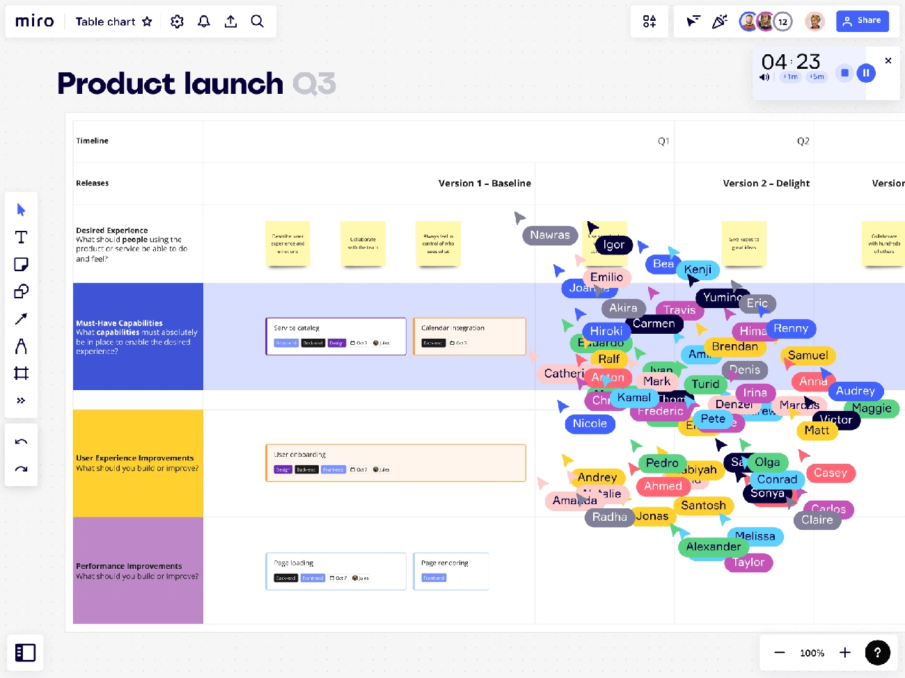Star the Table chart board
The width and height of the screenshot is (905, 678).
147,22
